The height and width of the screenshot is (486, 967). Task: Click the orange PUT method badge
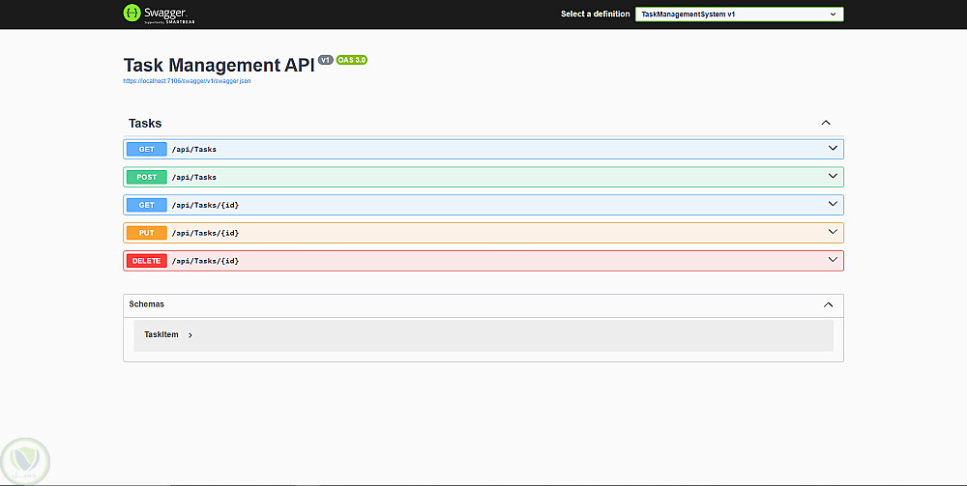(x=147, y=233)
